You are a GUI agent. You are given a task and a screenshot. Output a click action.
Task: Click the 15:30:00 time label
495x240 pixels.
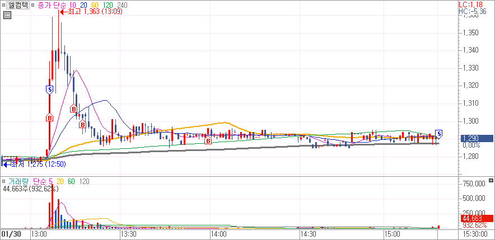coord(474,234)
